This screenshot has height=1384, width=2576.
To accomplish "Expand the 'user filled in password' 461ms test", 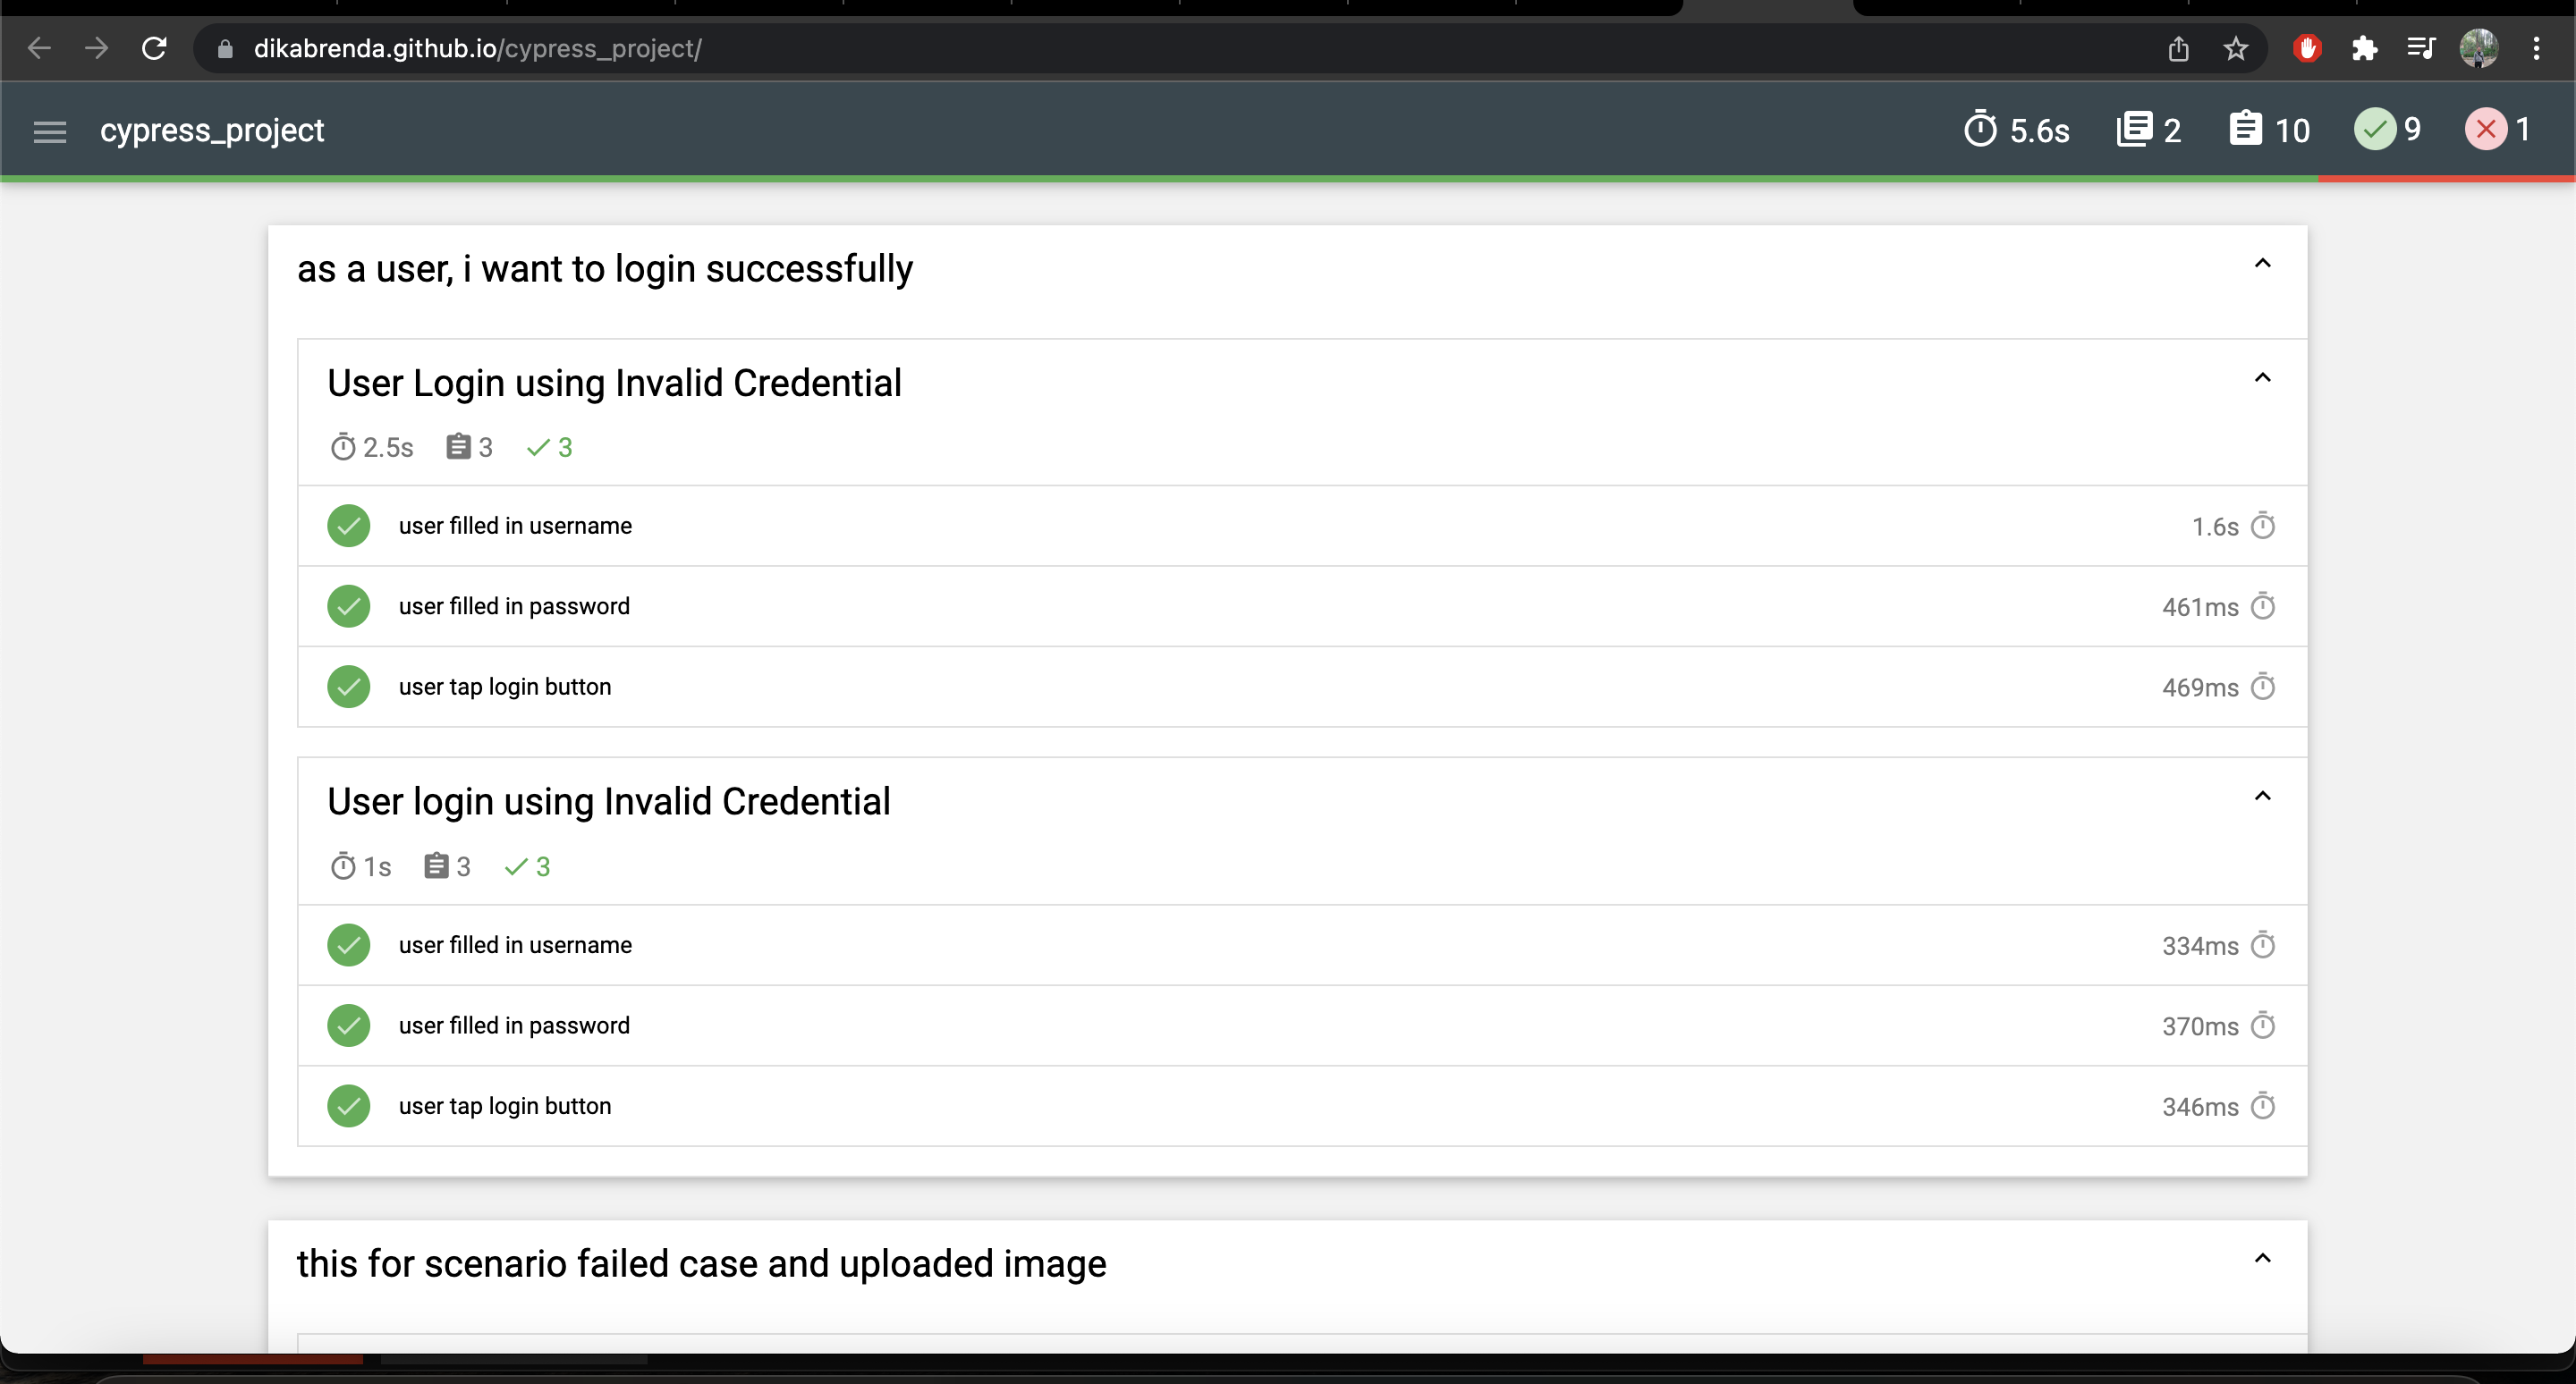I will 1302,606.
